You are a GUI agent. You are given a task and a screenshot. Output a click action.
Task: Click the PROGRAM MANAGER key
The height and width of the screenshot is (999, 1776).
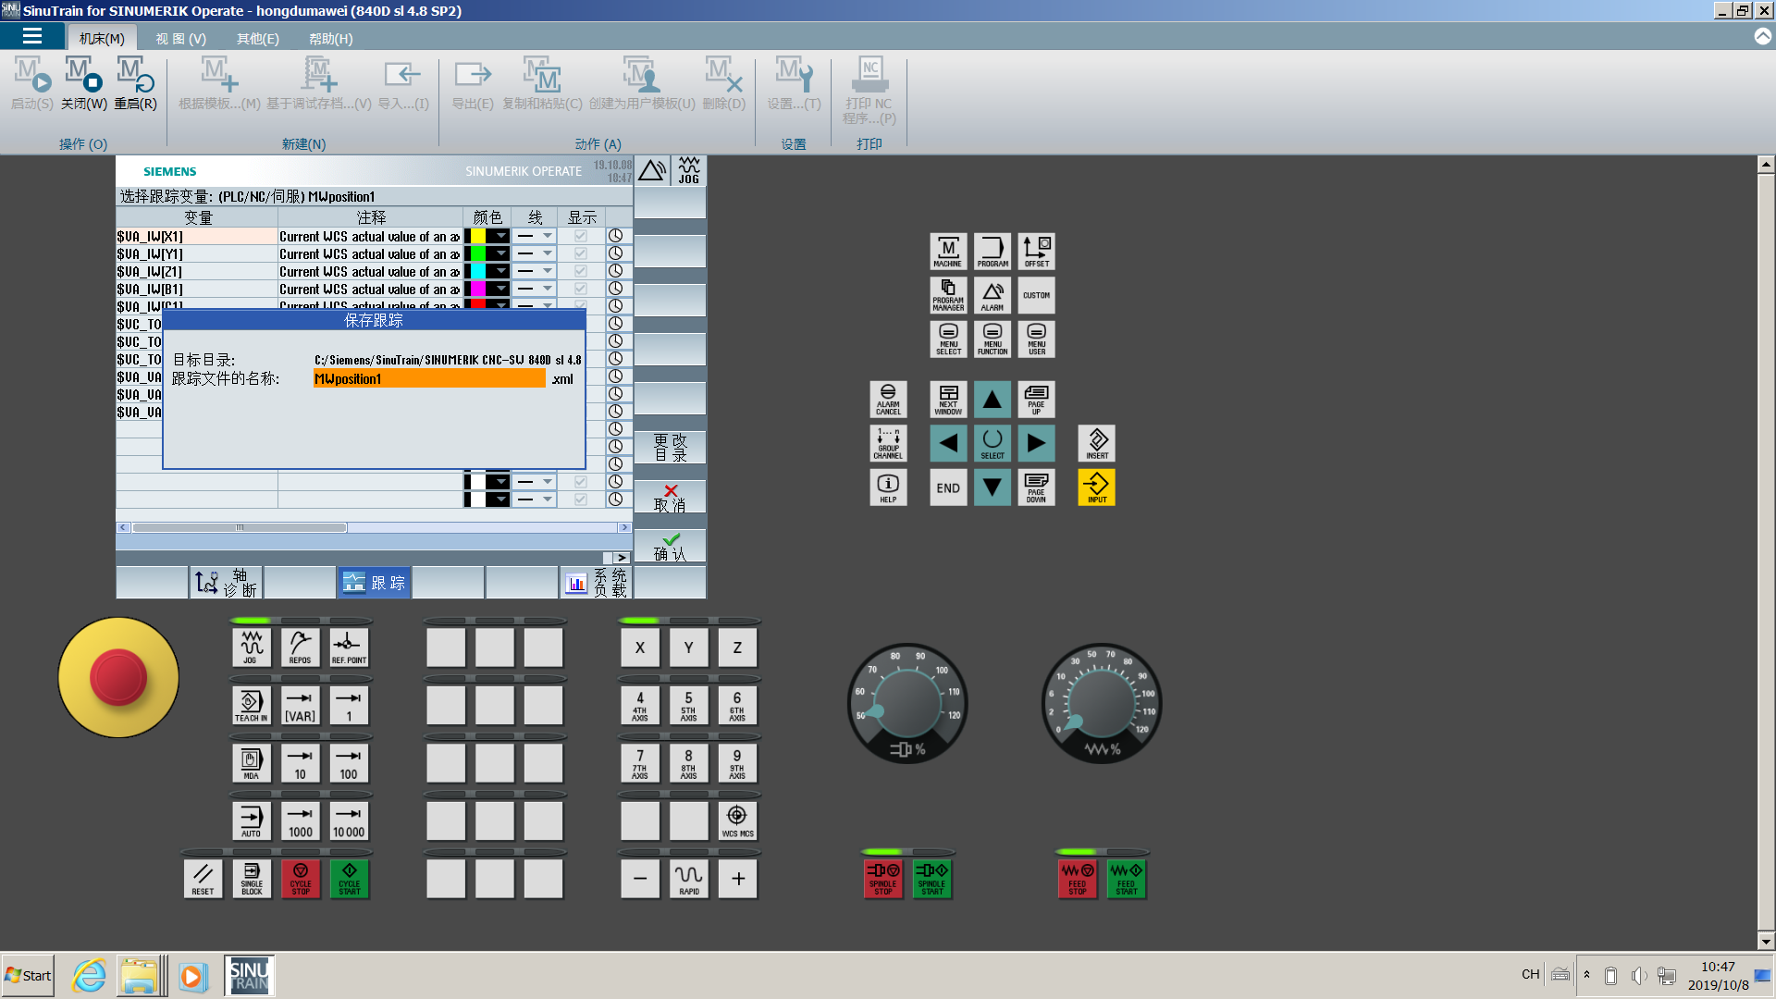[x=948, y=295]
